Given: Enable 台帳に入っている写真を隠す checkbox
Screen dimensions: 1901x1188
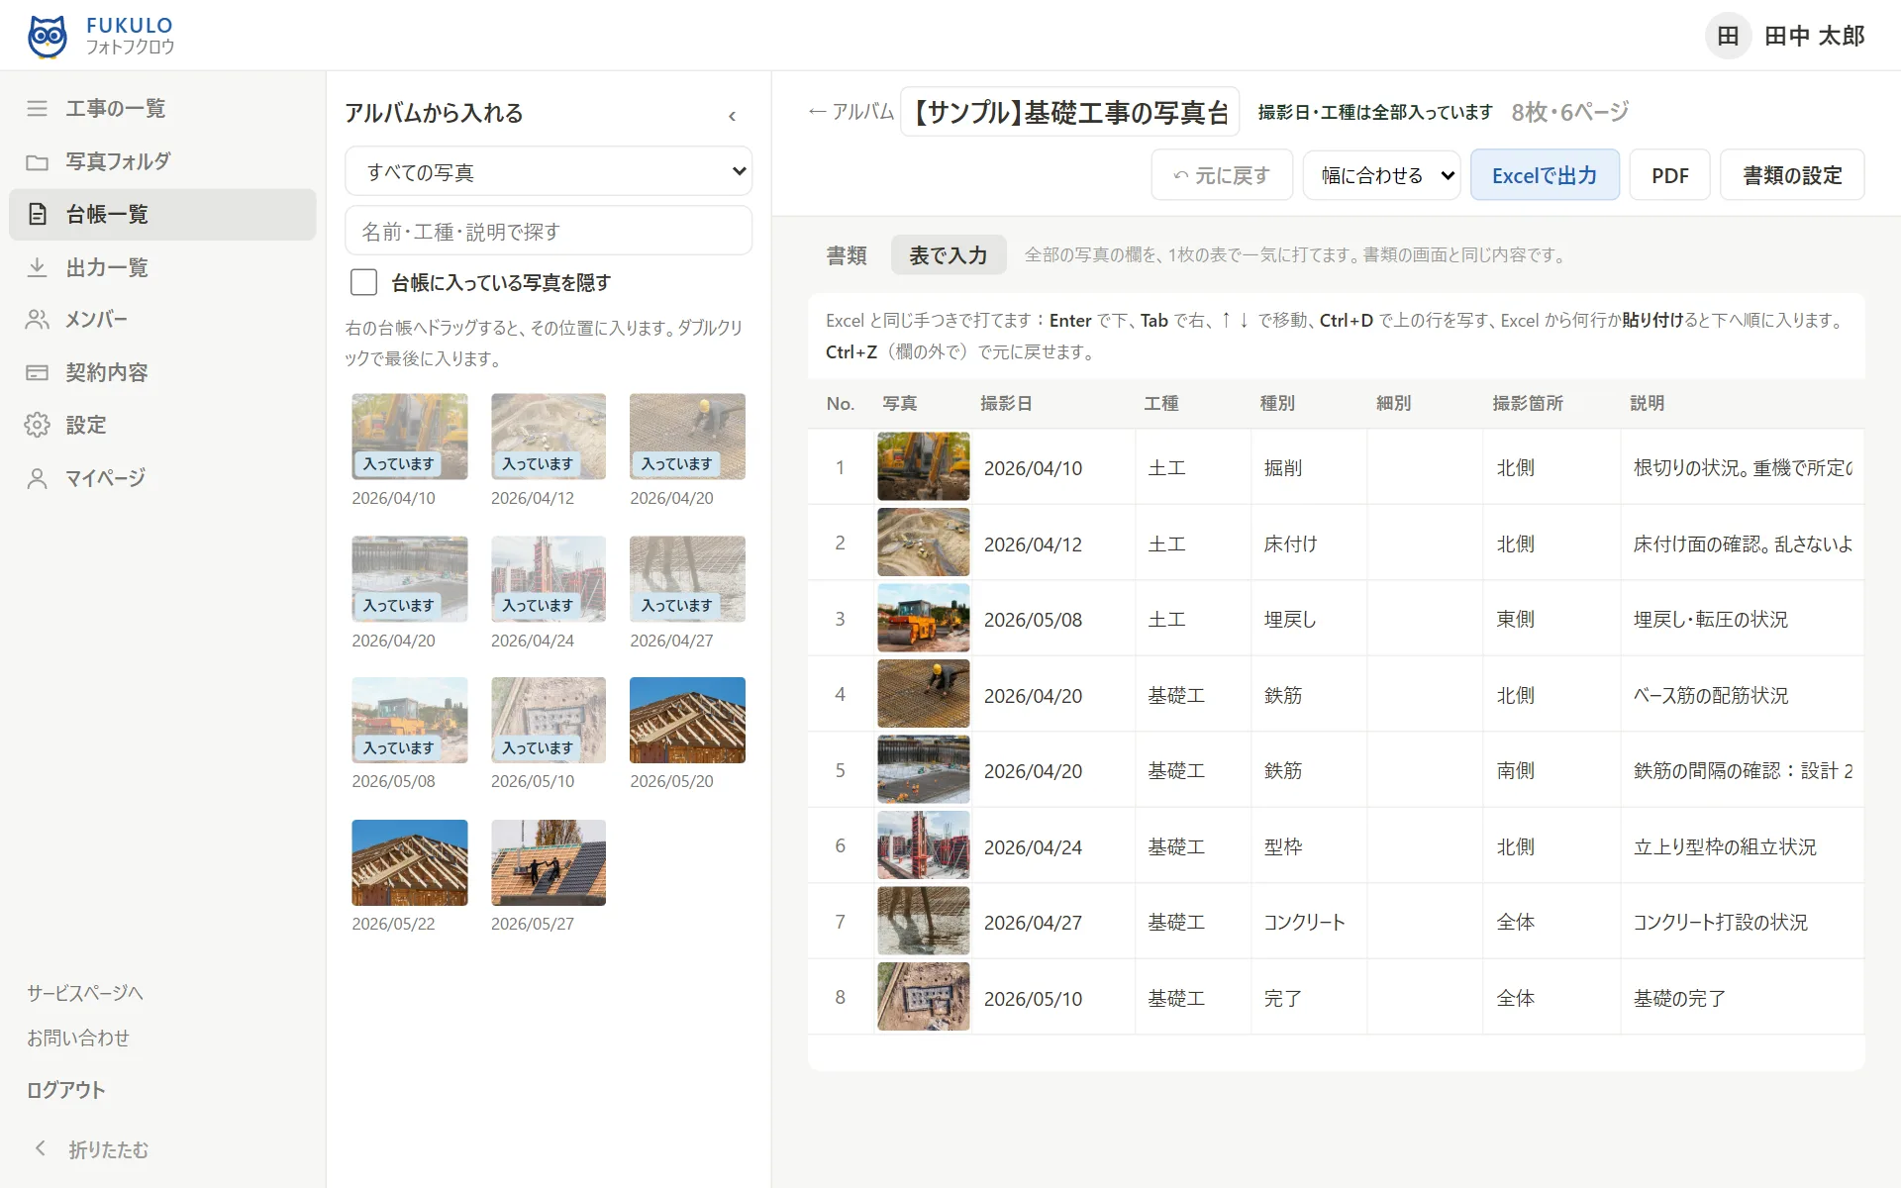Looking at the screenshot, I should point(363,282).
